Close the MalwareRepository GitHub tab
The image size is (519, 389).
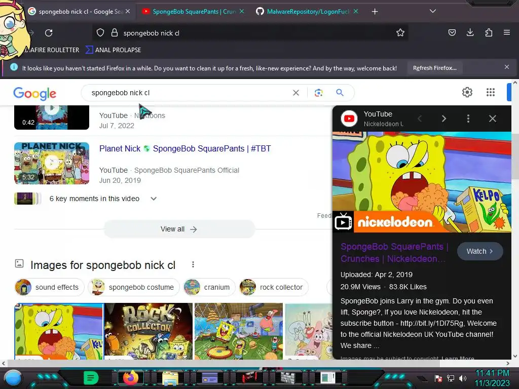tap(356, 11)
